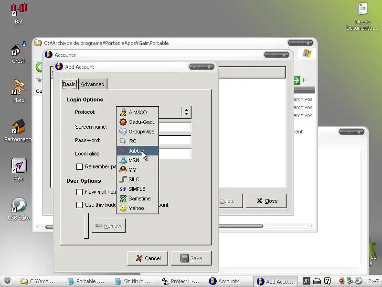Open the Hare desktop shortcut
Image resolution: width=382 pixels, height=287 pixels.
click(x=19, y=91)
